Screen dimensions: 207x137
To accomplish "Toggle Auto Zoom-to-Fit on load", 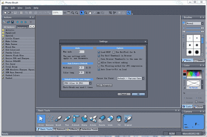I will (99, 69).
